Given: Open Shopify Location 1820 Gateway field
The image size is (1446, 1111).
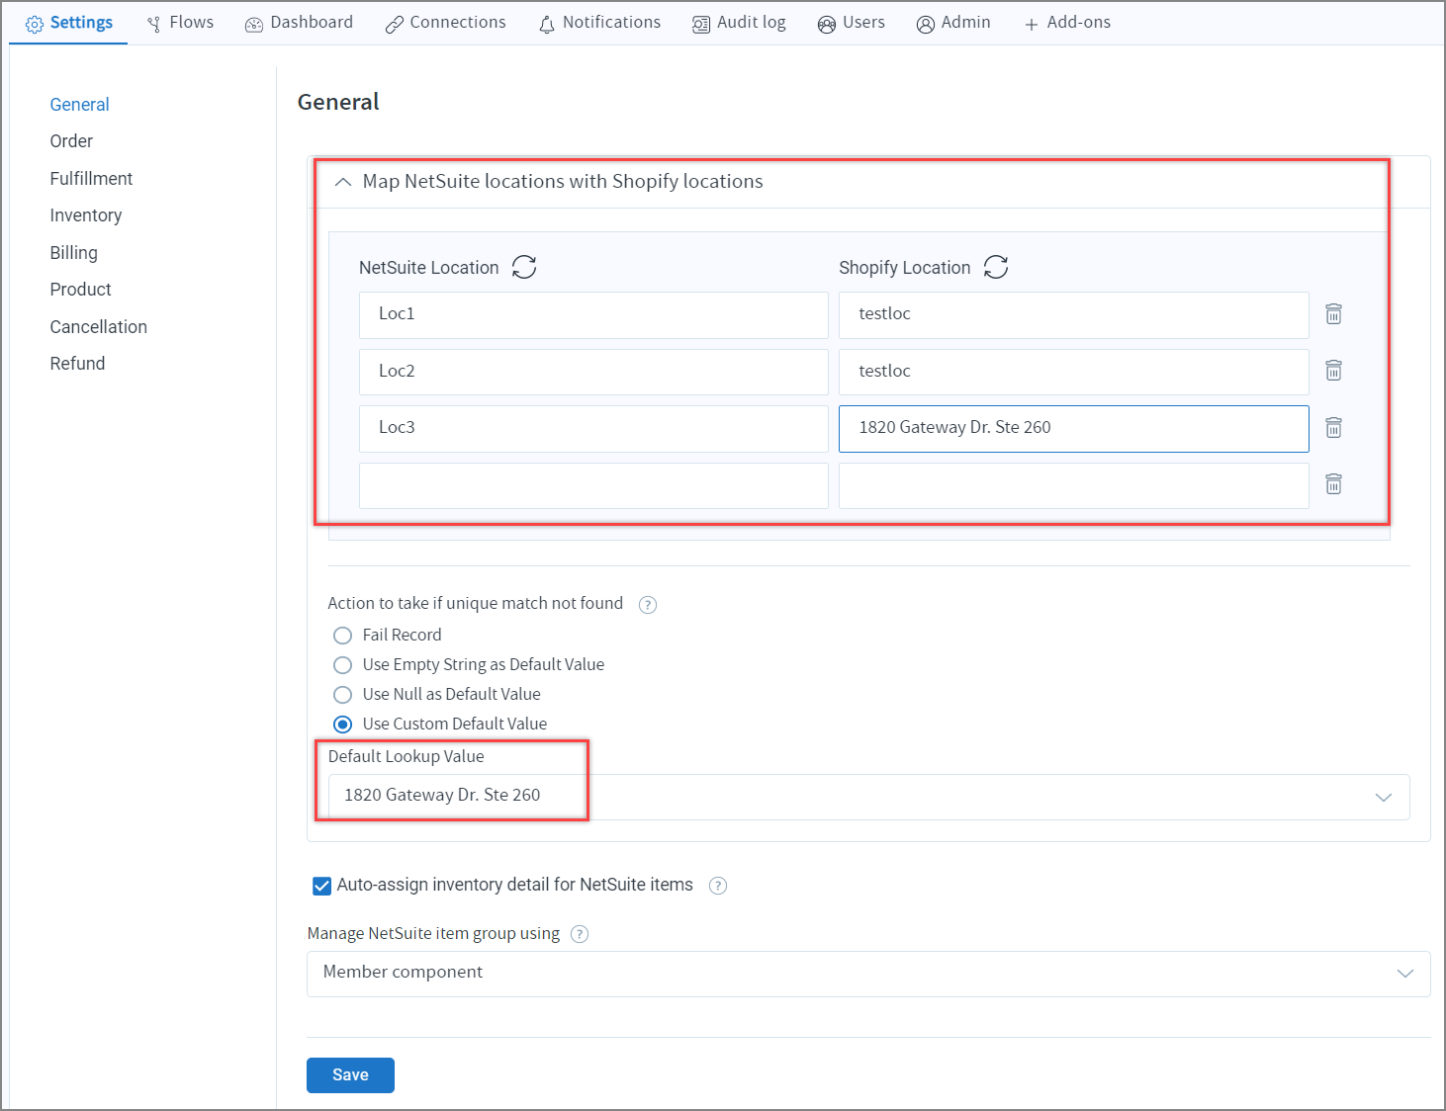Looking at the screenshot, I should (x=1073, y=428).
